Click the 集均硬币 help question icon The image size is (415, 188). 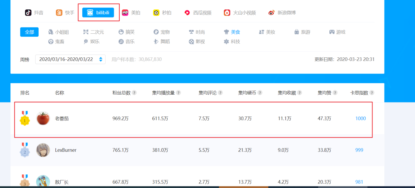pyautogui.click(x=260, y=93)
